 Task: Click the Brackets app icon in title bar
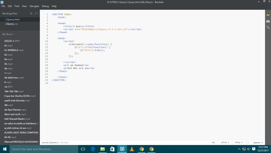click(x=2, y=2)
